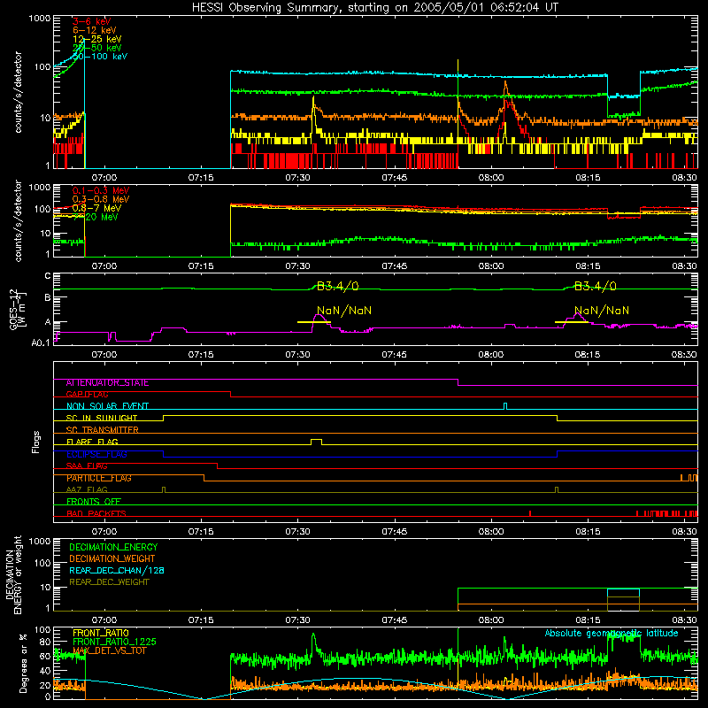This screenshot has width=708, height=708.
Task: Select the SAA_FLAG label
Action: tap(87, 466)
